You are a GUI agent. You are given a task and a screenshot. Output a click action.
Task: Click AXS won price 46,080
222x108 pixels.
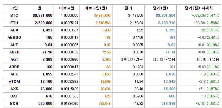tap(46, 89)
